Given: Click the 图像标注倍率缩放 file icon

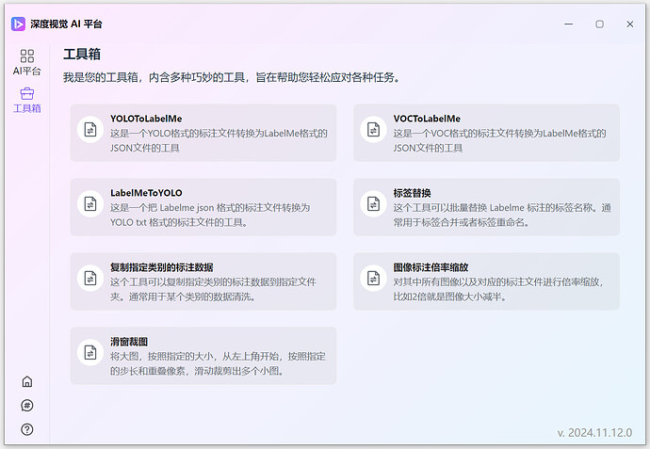Looking at the screenshot, I should pos(373,278).
